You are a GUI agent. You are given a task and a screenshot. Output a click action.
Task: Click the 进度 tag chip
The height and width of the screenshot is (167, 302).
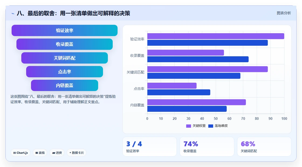(x=57, y=153)
